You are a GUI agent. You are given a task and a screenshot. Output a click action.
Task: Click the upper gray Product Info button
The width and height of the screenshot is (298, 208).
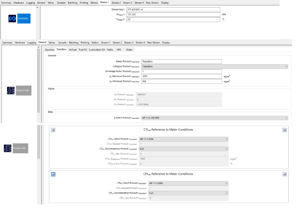coord(24,90)
